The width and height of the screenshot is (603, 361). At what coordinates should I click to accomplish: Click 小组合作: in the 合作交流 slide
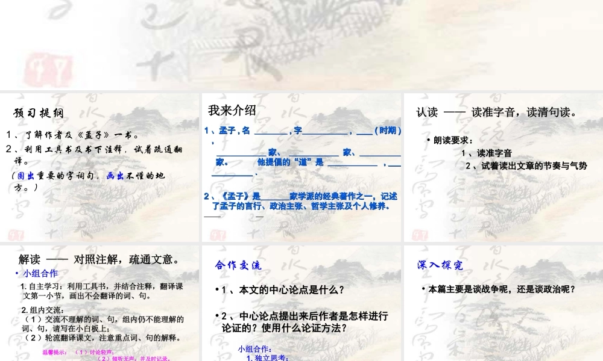click(255, 349)
